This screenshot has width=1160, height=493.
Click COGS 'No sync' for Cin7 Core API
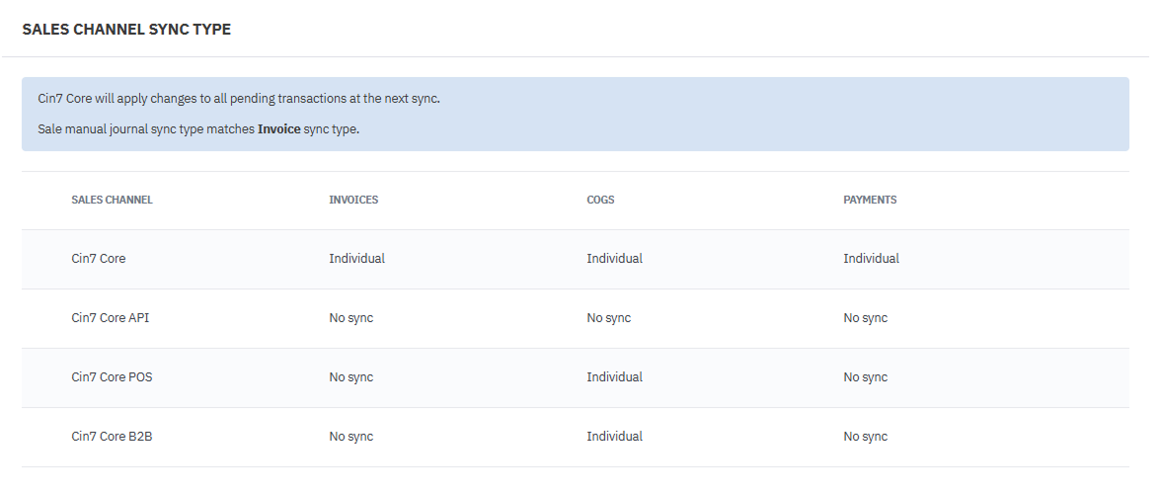pos(608,318)
